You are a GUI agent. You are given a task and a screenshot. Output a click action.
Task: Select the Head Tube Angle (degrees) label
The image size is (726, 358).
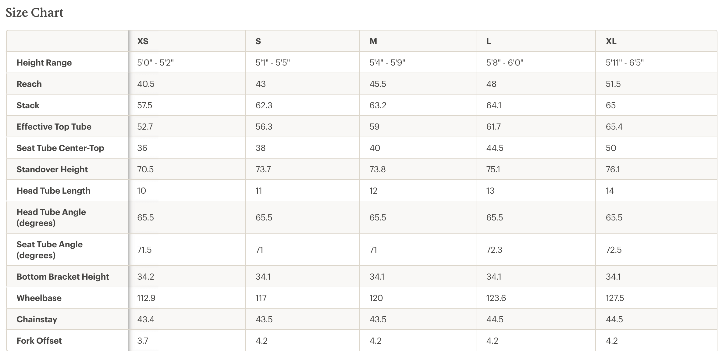tap(51, 217)
